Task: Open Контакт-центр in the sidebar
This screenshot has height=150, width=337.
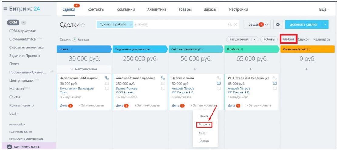Action: click(x=22, y=105)
